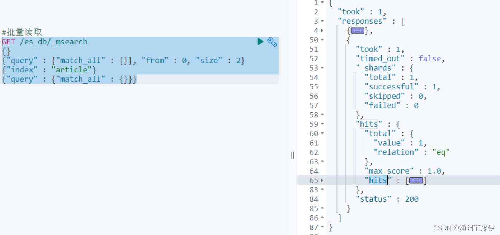The image size is (500, 235).
Task: Fold the responses array from its closing arrow at line 86
Action: pos(322,218)
